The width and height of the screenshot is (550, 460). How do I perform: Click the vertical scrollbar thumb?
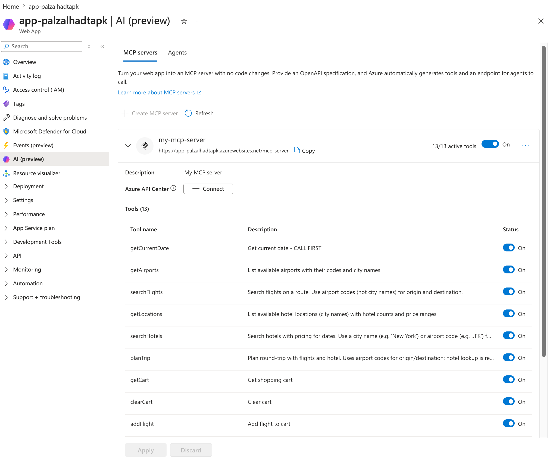pos(544,202)
